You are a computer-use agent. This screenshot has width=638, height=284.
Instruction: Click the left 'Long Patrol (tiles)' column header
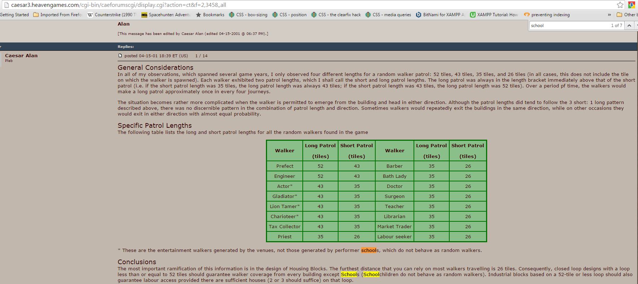[320, 151]
